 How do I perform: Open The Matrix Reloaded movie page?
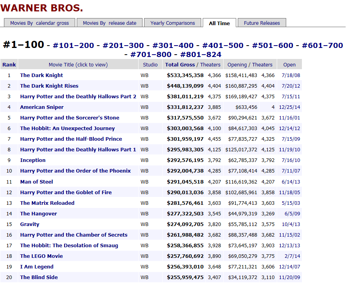(x=47, y=203)
